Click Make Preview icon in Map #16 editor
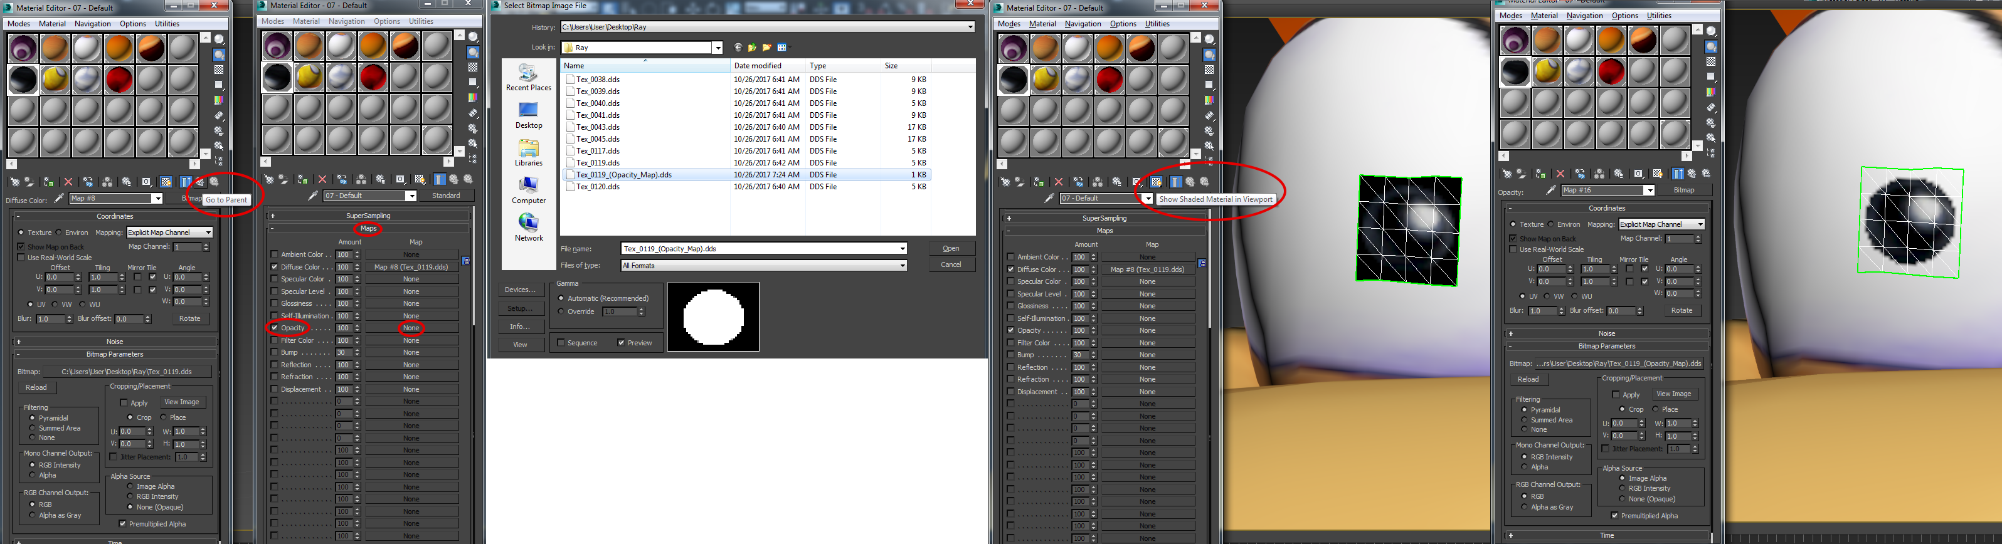 pyautogui.click(x=1712, y=108)
